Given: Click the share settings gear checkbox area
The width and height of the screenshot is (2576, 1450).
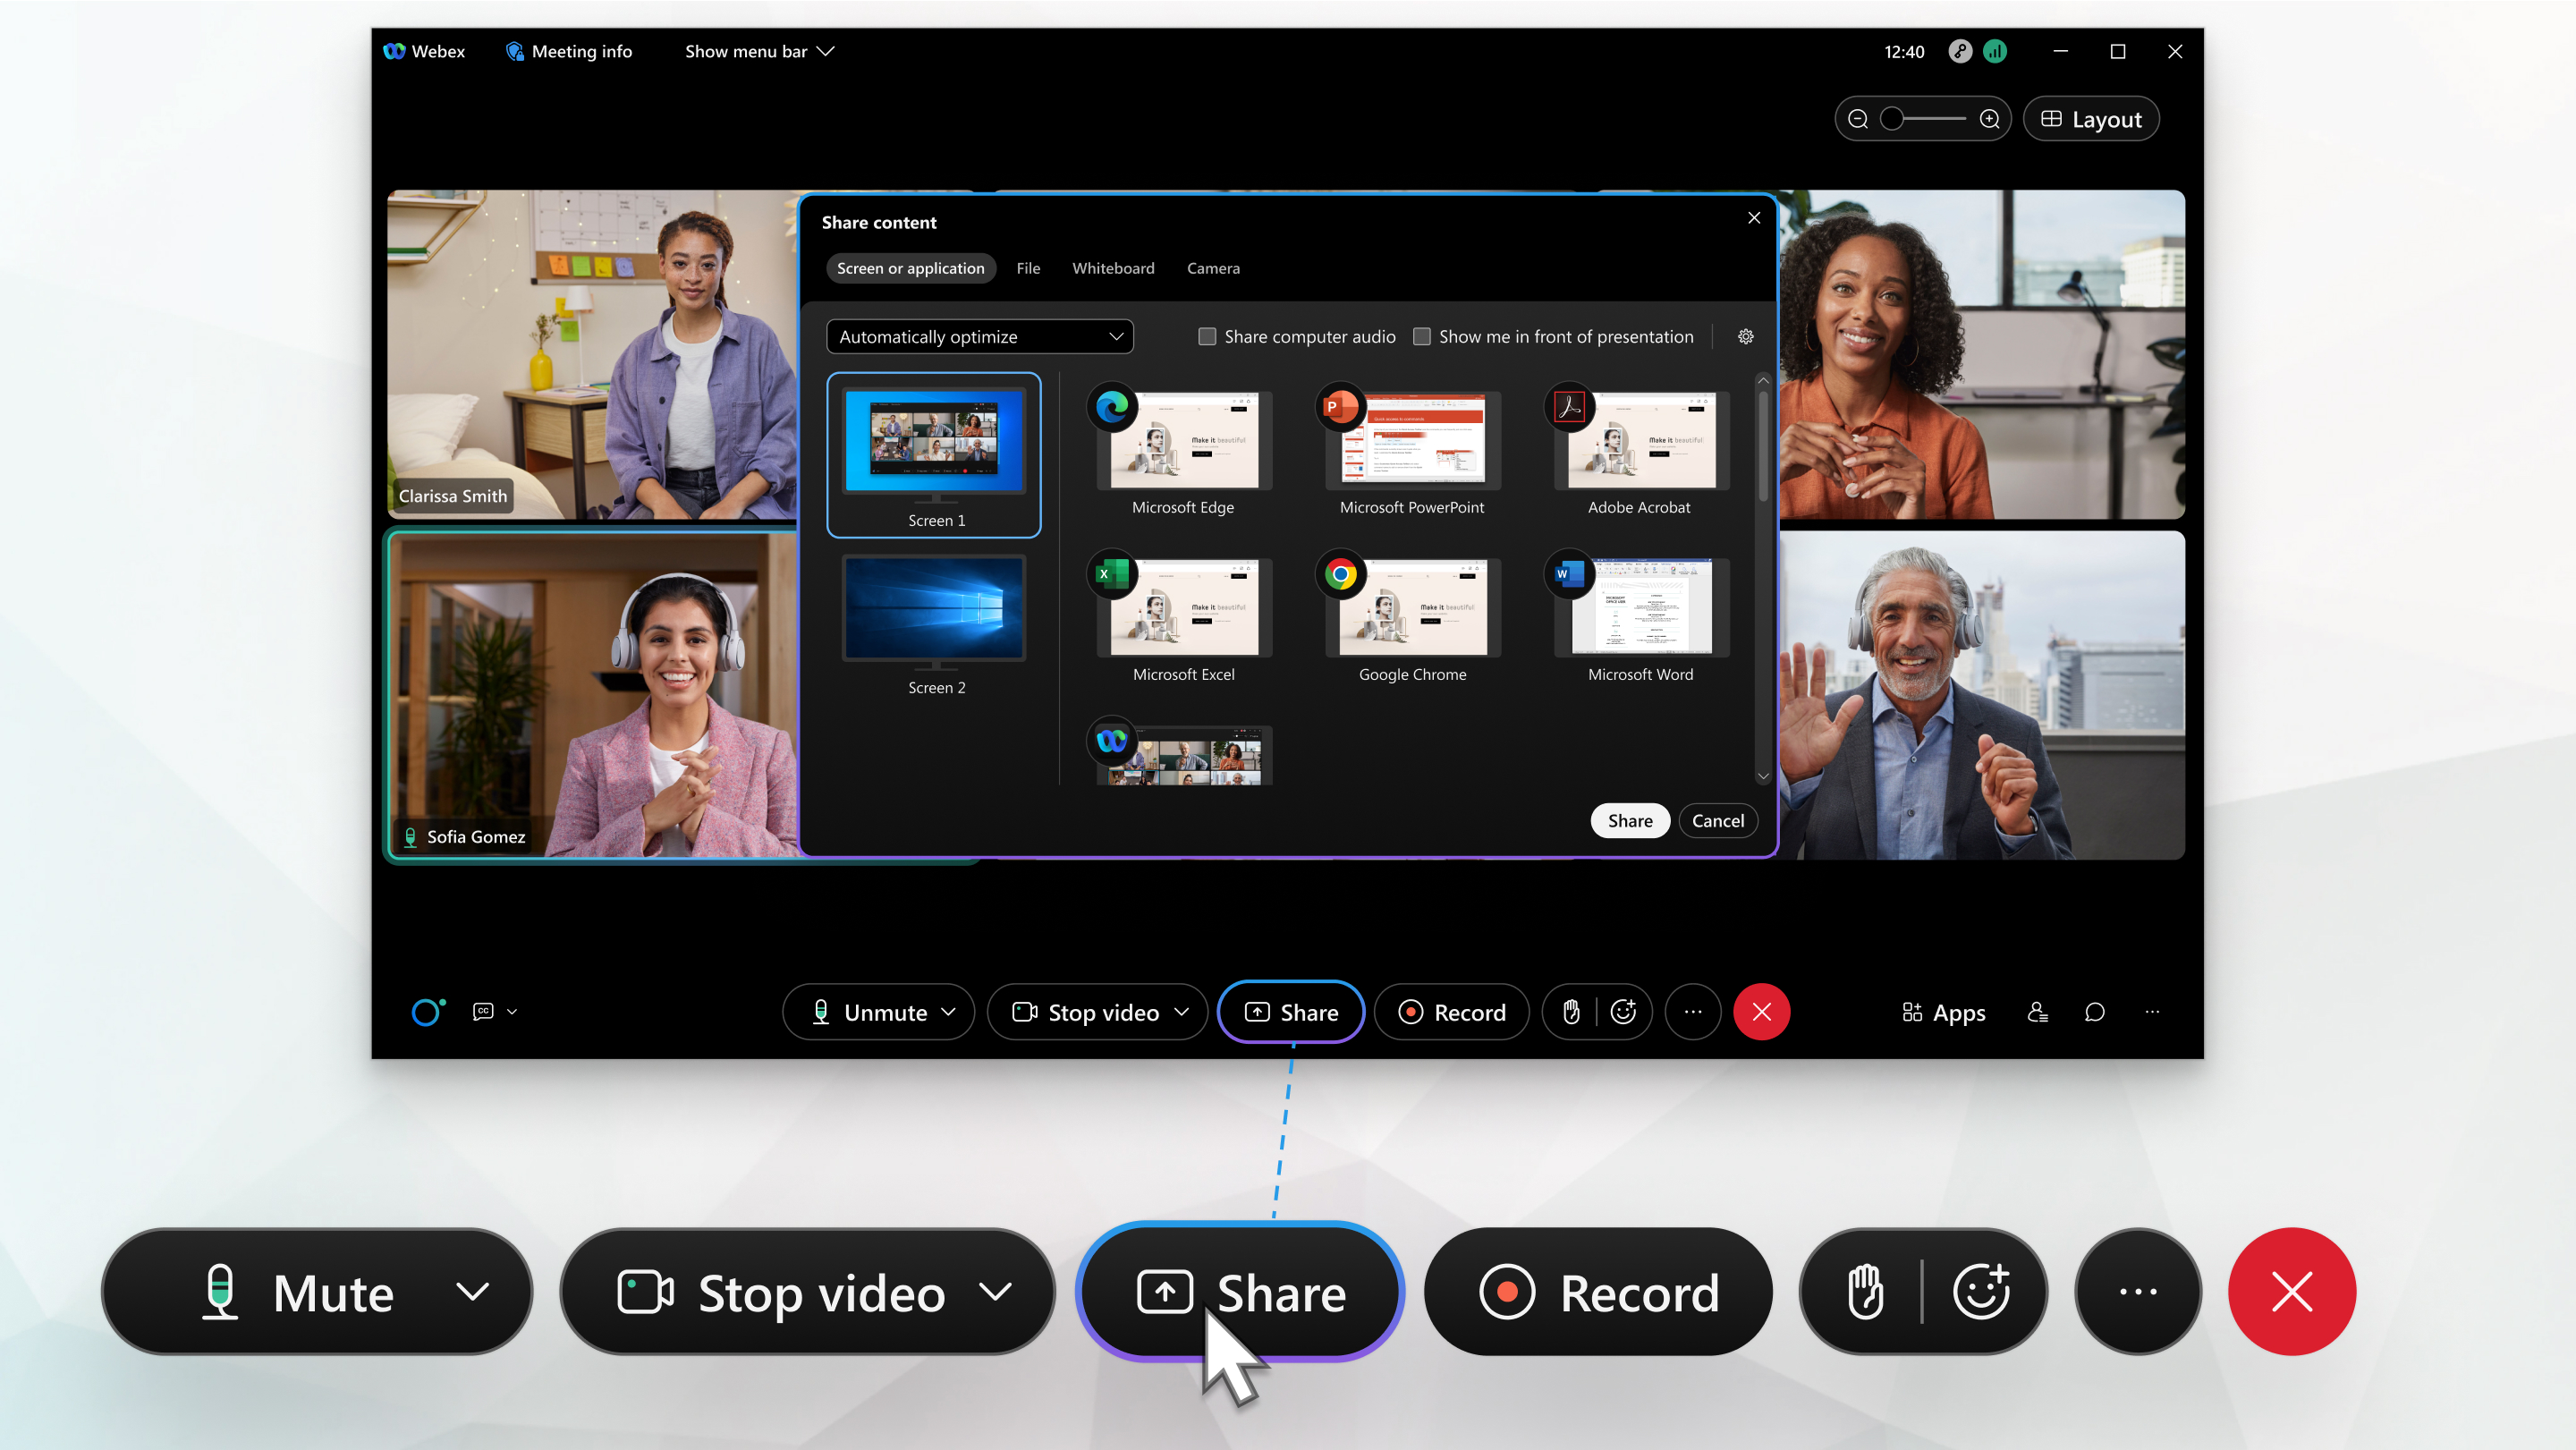Looking at the screenshot, I should 1744,336.
